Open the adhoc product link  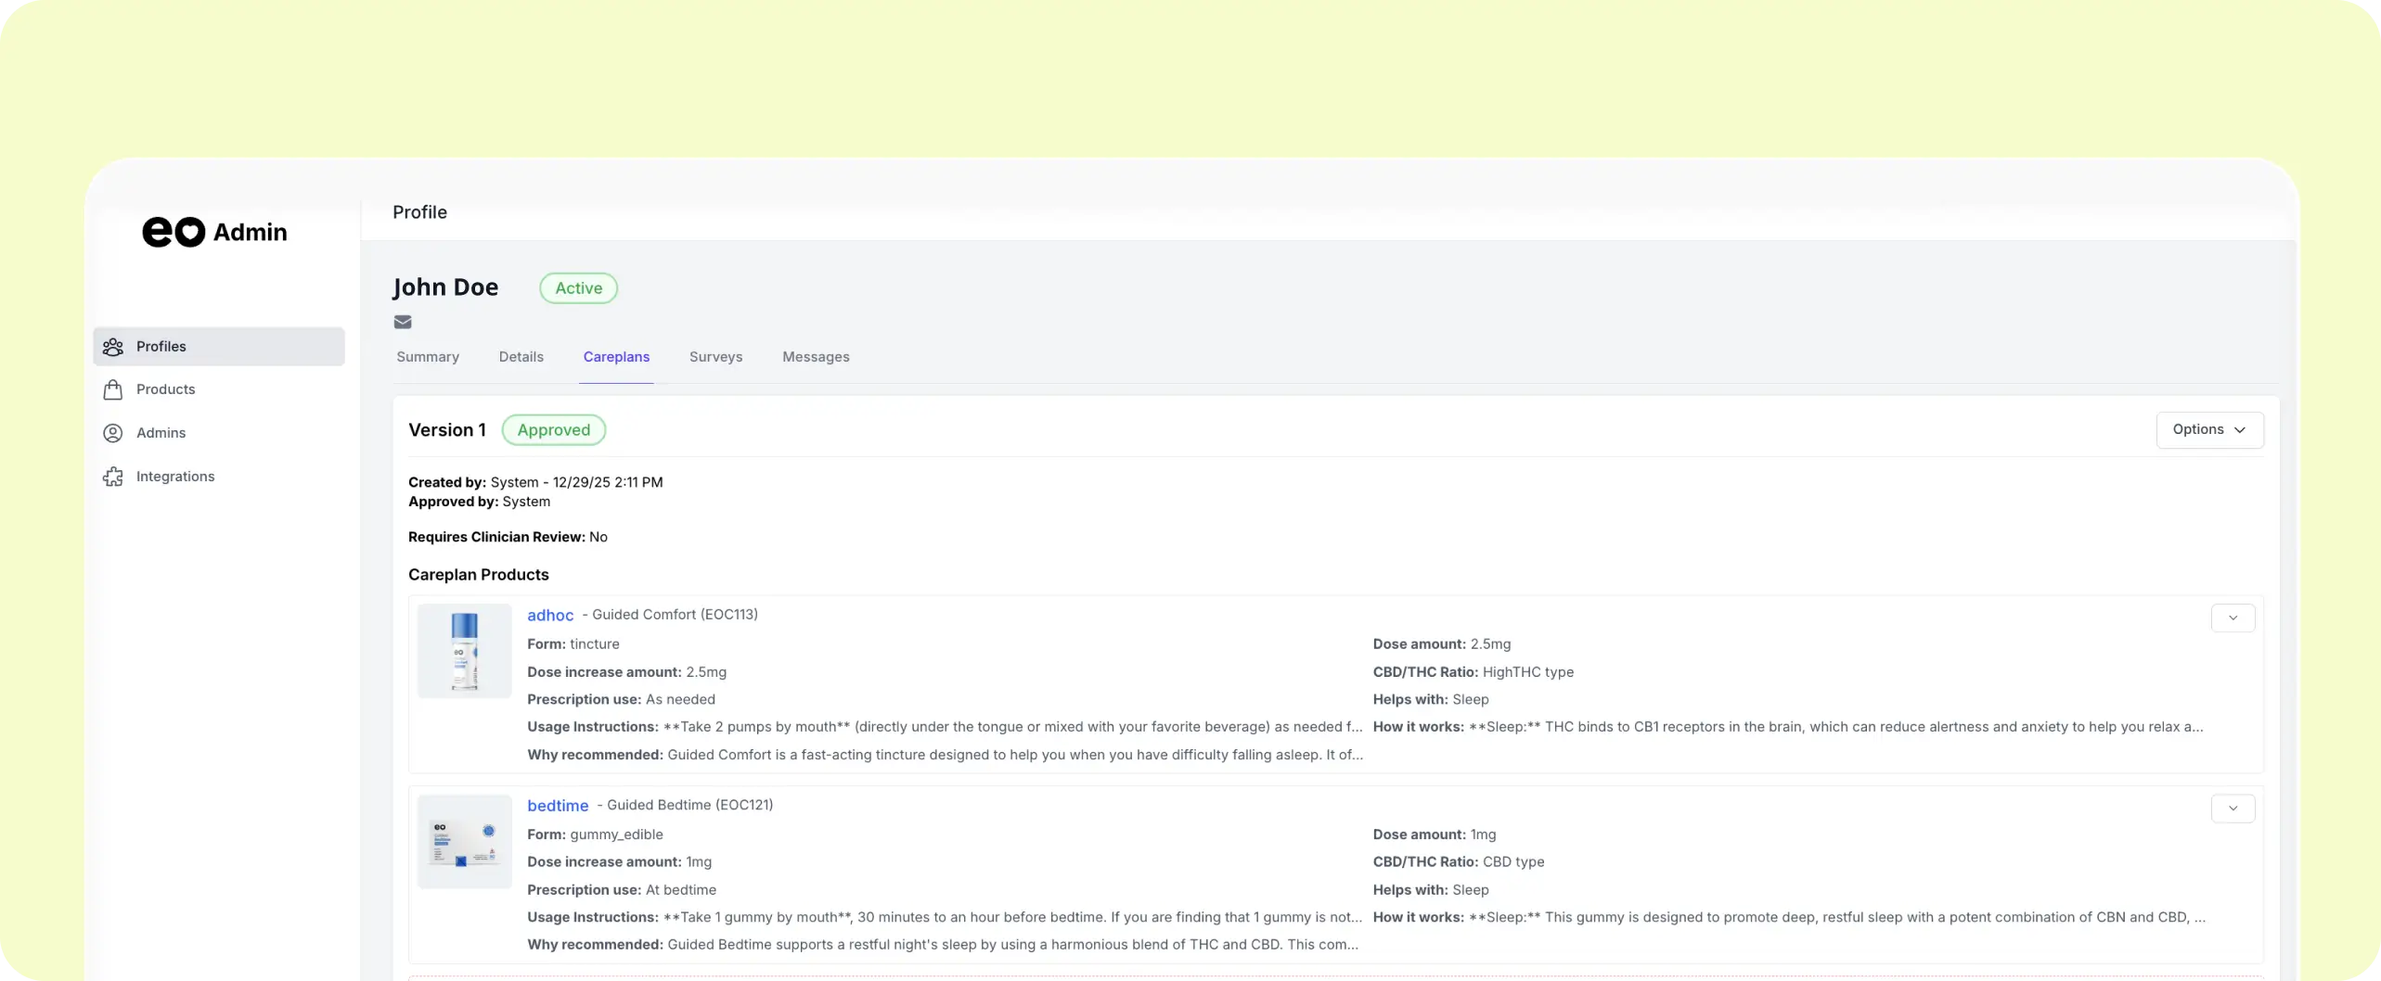550,615
